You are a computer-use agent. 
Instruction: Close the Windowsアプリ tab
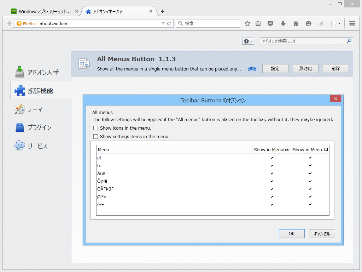pyautogui.click(x=77, y=11)
